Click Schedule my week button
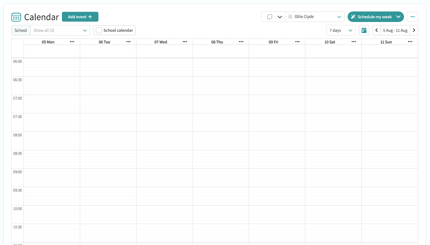 click(372, 17)
